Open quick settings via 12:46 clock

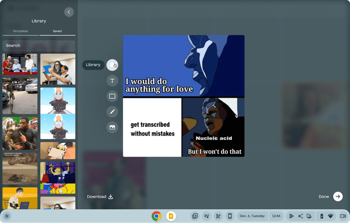point(276,216)
